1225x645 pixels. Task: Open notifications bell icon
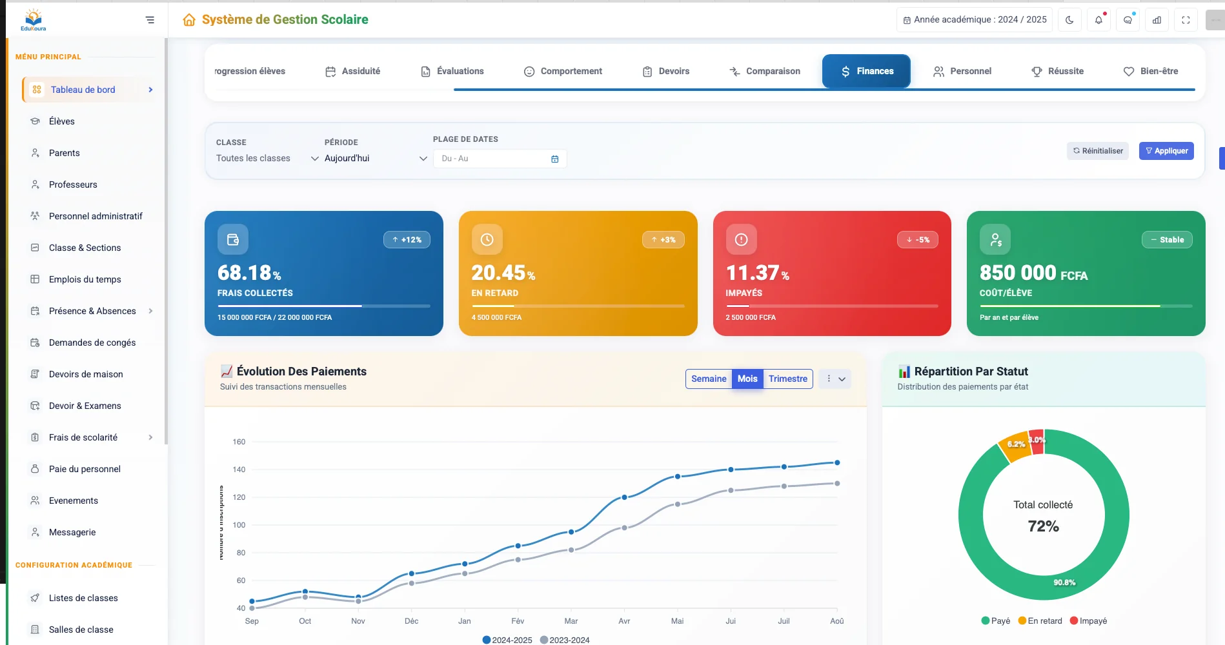pos(1098,20)
